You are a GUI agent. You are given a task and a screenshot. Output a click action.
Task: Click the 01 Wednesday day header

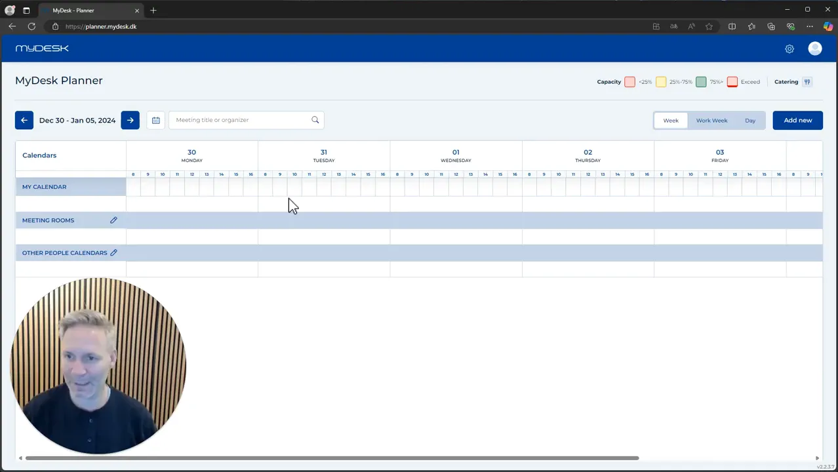(x=456, y=155)
